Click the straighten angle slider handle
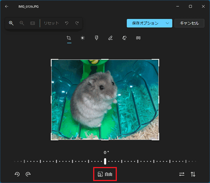This screenshot has height=183, width=210. point(105,161)
